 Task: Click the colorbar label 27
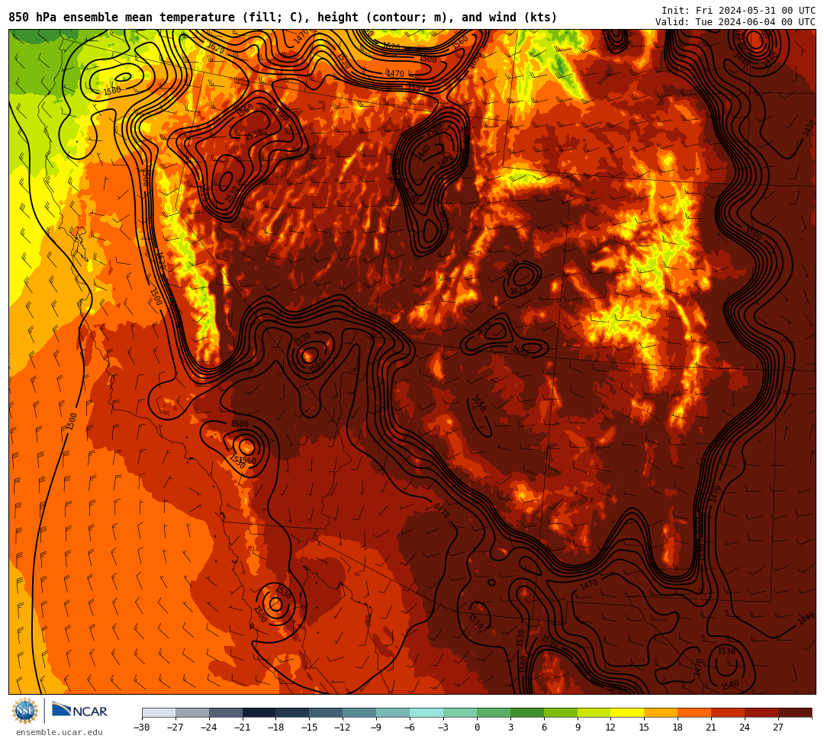pos(778,728)
